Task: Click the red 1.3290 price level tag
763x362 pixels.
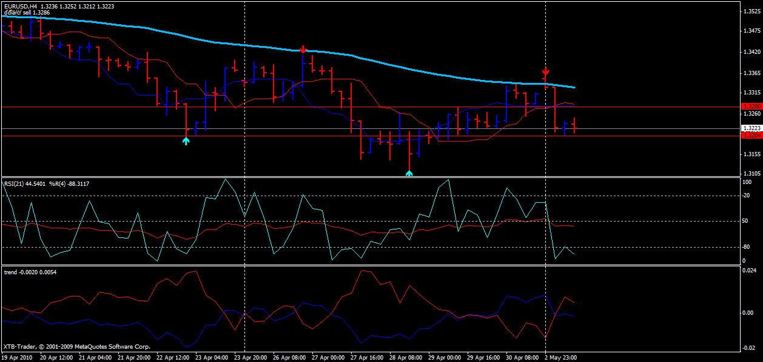Action: (751, 106)
